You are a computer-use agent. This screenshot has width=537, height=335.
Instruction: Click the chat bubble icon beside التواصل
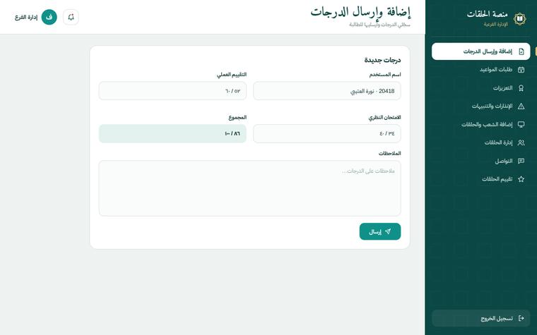tap(521, 161)
